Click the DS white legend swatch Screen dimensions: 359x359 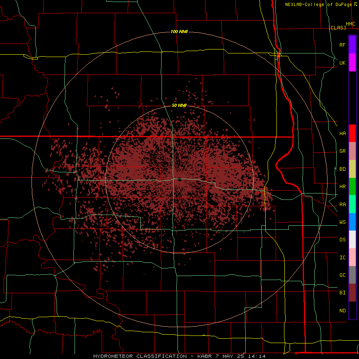[352, 239]
